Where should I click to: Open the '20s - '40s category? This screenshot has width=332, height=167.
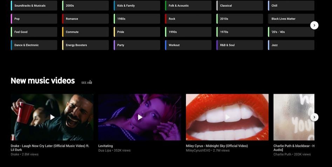click(291, 32)
